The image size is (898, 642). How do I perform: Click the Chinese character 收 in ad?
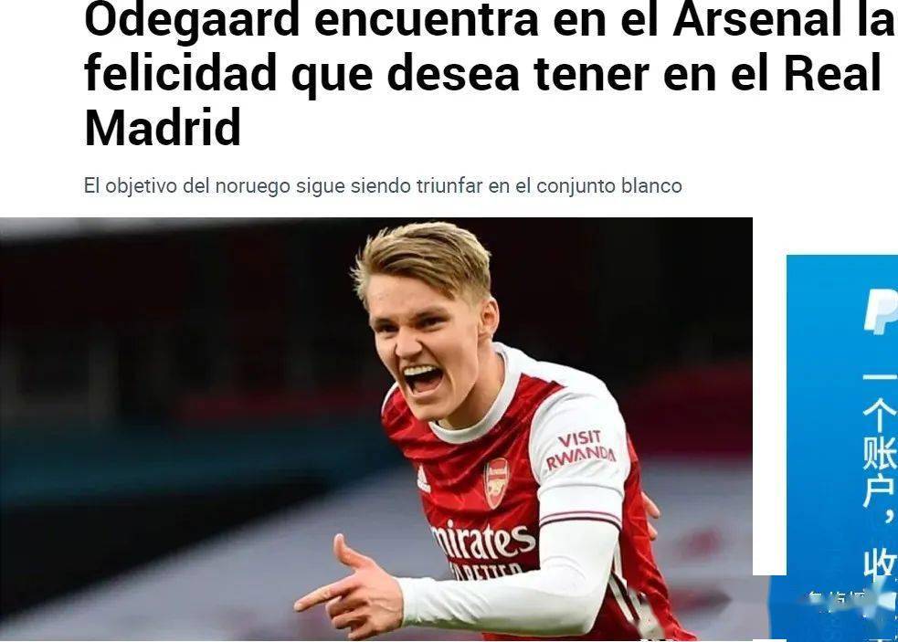pyautogui.click(x=879, y=563)
